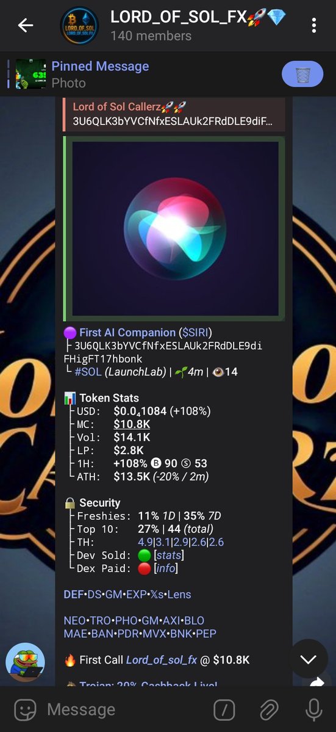Open the frog sender avatar
This screenshot has width=336, height=732.
pos(25,662)
